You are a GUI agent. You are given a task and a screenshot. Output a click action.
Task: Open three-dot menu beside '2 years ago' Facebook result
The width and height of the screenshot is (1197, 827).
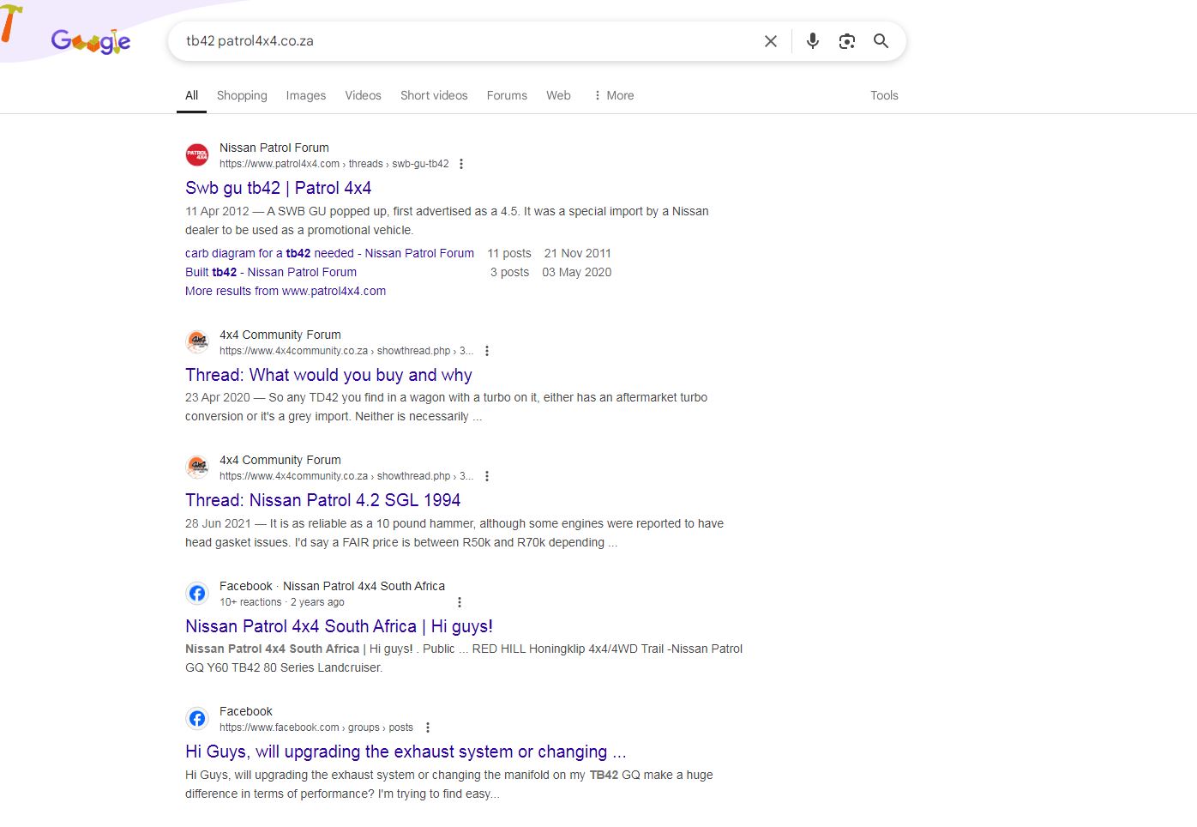[460, 602]
